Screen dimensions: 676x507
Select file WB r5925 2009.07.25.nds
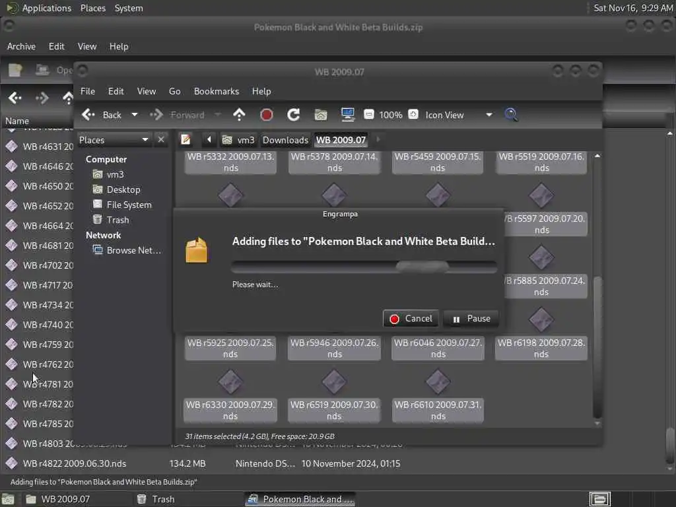pos(230,349)
